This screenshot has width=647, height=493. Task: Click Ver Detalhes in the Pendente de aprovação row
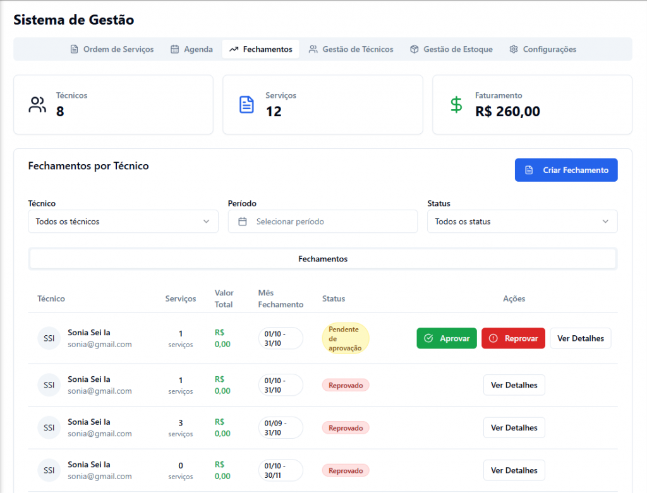[581, 338]
